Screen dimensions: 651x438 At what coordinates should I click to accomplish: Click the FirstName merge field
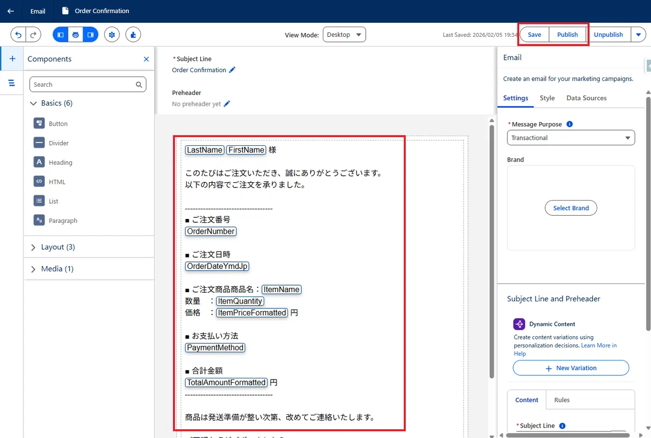[x=246, y=150]
